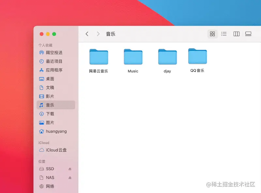Go back with the left chevron

(x=87, y=34)
